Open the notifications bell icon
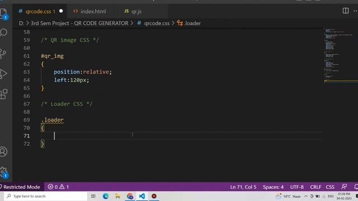This screenshot has height=201, width=358. point(356,187)
